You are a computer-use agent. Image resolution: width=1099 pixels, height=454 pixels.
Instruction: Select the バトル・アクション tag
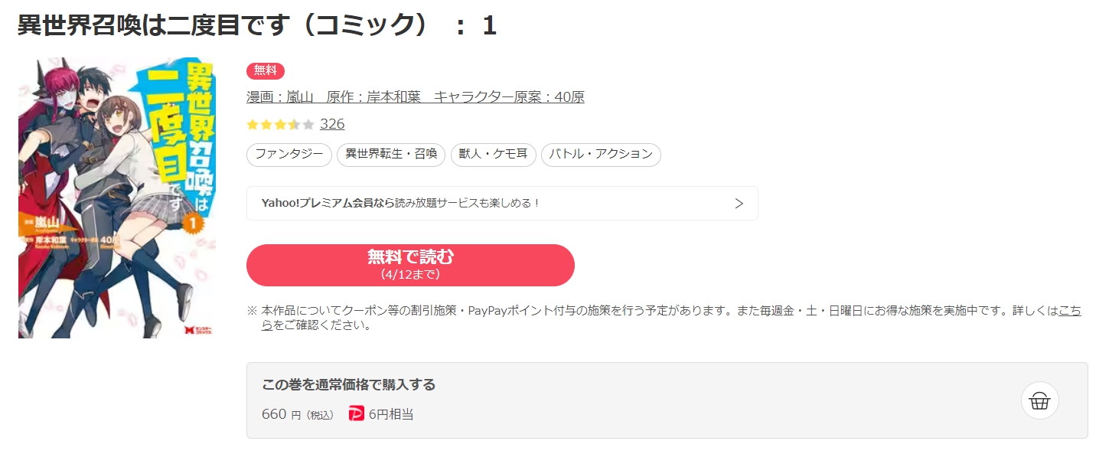pyautogui.click(x=601, y=155)
